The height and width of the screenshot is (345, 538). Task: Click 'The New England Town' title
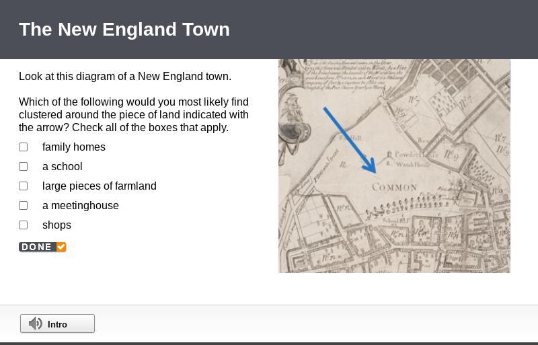[124, 29]
